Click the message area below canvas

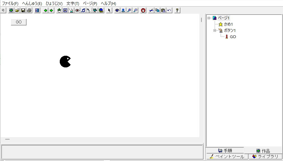pos(102,152)
